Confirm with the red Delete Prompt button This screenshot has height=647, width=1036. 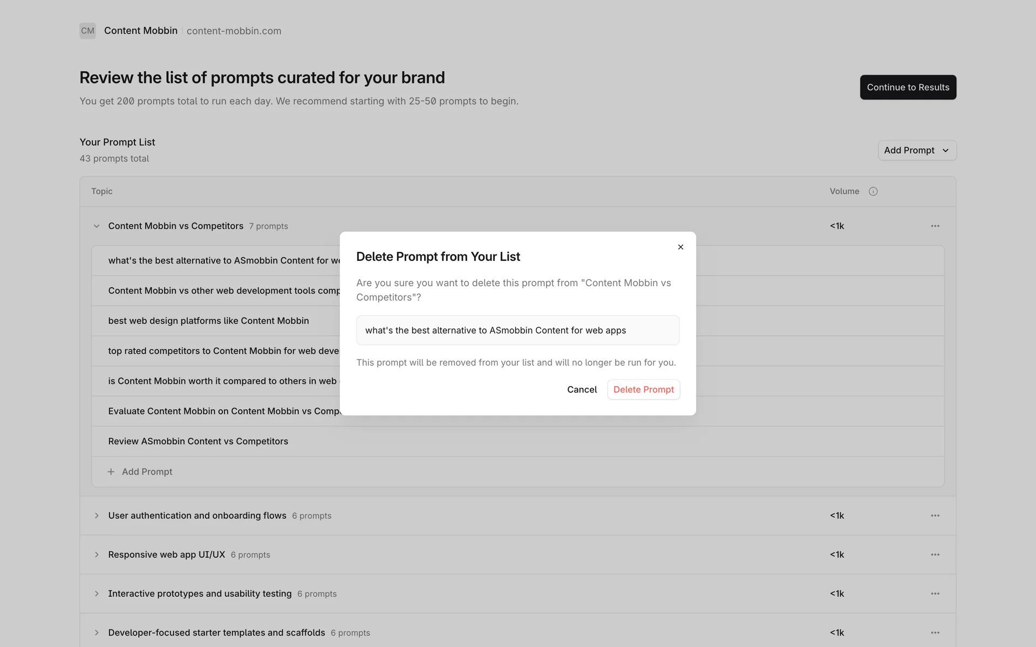[x=643, y=389]
